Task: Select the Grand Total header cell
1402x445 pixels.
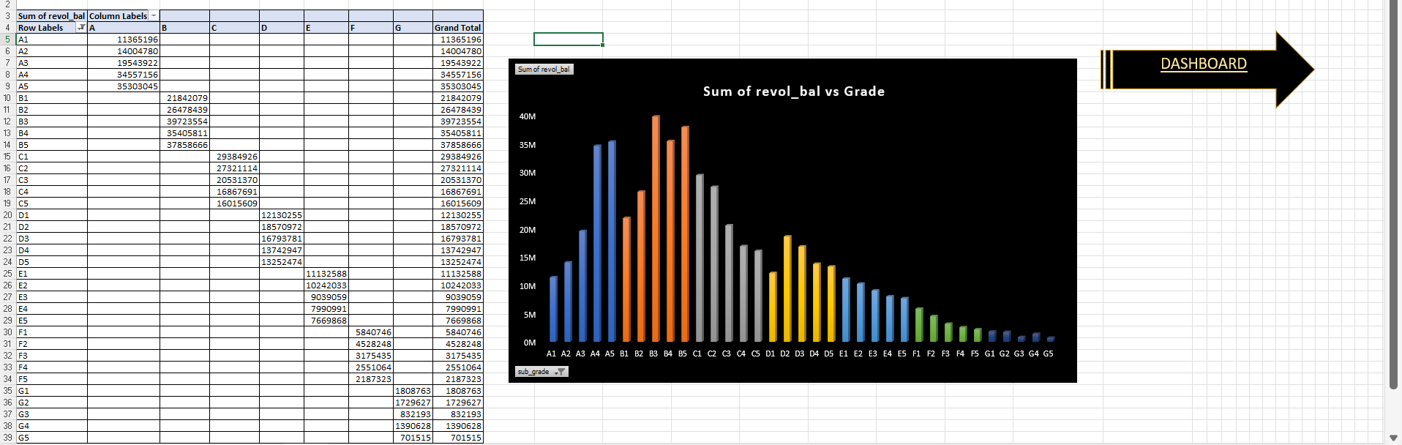Action: (457, 28)
